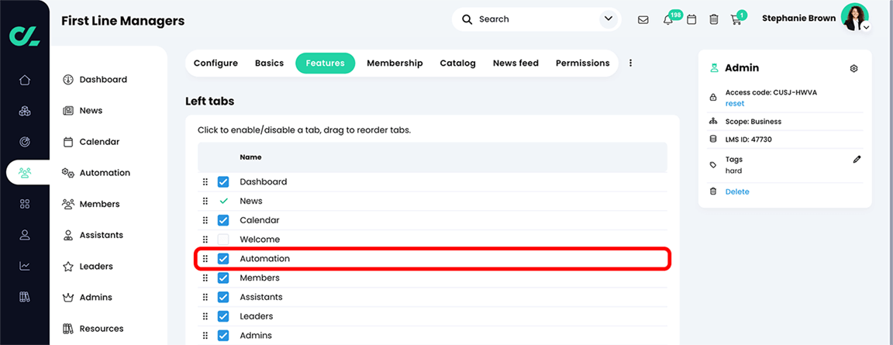Screen dimensions: 893x345
Task: Open Leaders in the group sidebar
Action: (x=88, y=267)
